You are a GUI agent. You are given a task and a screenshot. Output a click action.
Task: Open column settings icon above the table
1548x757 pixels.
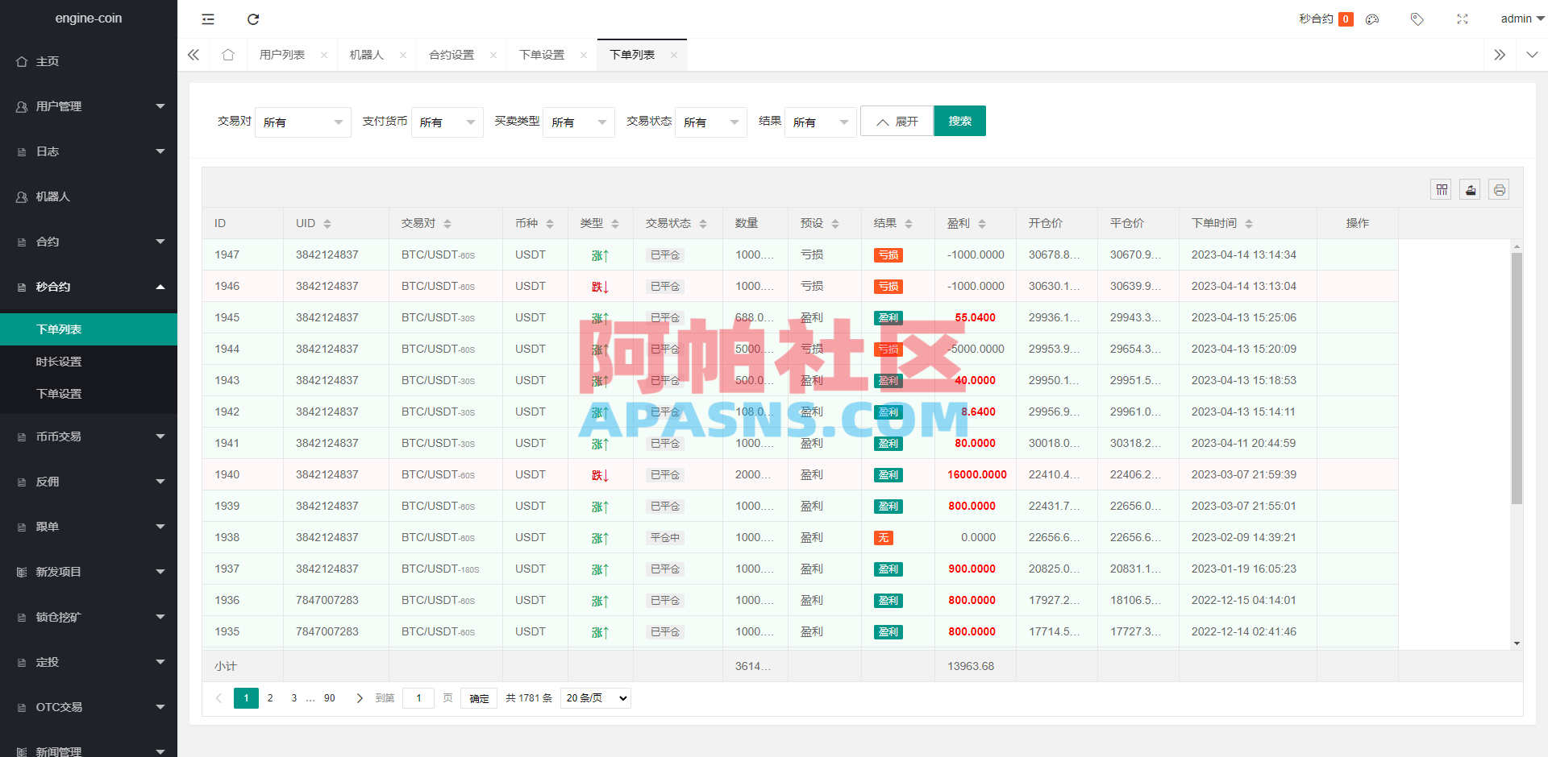[1441, 189]
